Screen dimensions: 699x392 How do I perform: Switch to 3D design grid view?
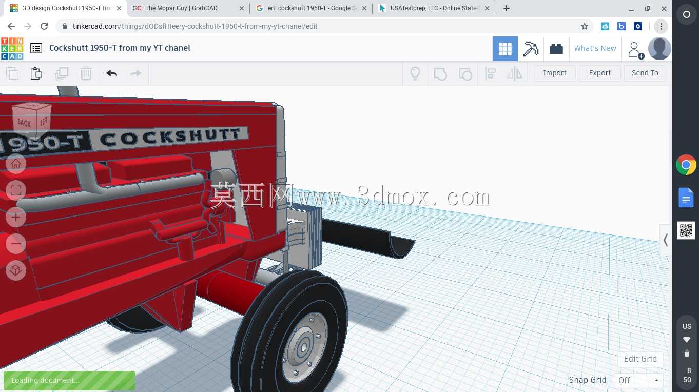505,49
